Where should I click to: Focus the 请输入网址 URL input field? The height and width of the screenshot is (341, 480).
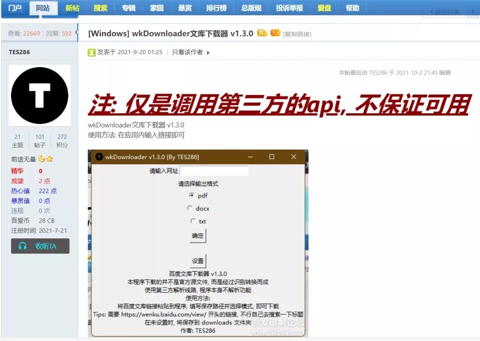(214, 171)
